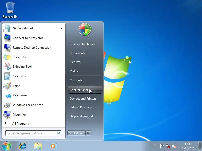Open Music from the Start menu
This screenshot has width=202, height=151.
click(74, 71)
